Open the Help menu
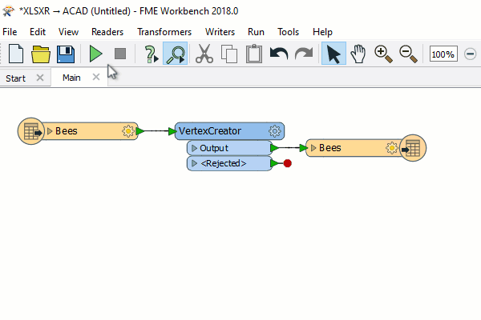This screenshot has width=481, height=320. (x=322, y=32)
